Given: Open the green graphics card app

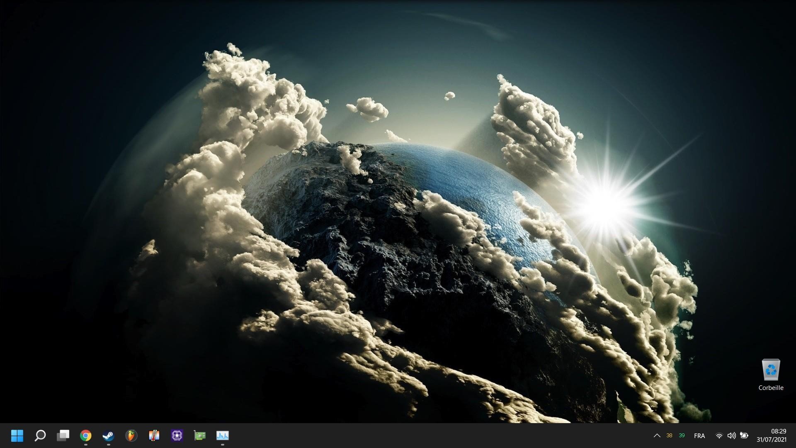Looking at the screenshot, I should coord(200,436).
